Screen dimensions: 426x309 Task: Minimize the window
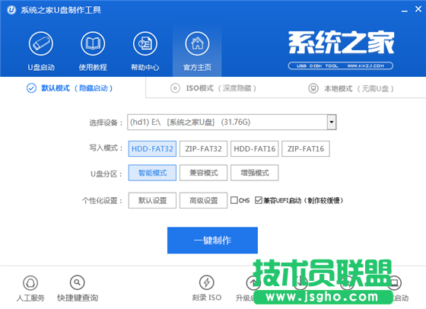point(405,11)
